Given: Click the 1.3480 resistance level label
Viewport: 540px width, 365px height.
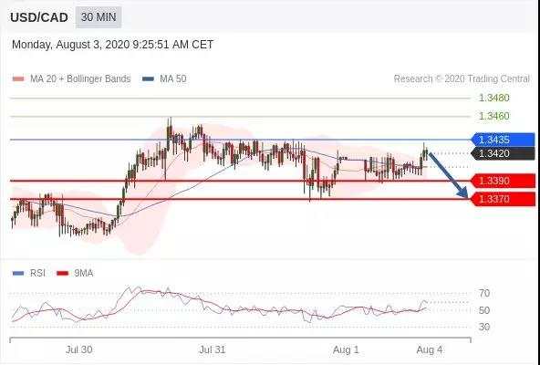Looking at the screenshot, I should 494,98.
